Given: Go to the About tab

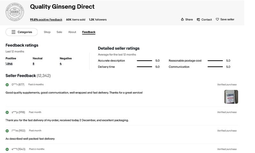Looking at the screenshot, I should (x=72, y=32).
